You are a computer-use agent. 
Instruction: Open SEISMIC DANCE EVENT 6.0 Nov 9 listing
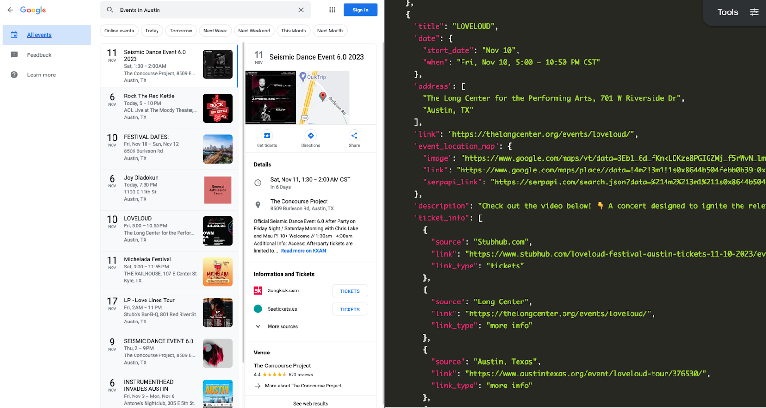tap(169, 353)
